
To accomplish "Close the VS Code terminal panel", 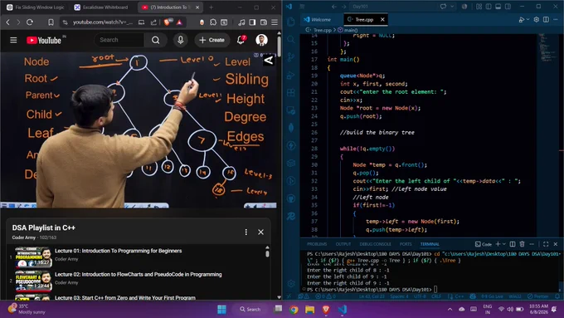I will 556,244.
